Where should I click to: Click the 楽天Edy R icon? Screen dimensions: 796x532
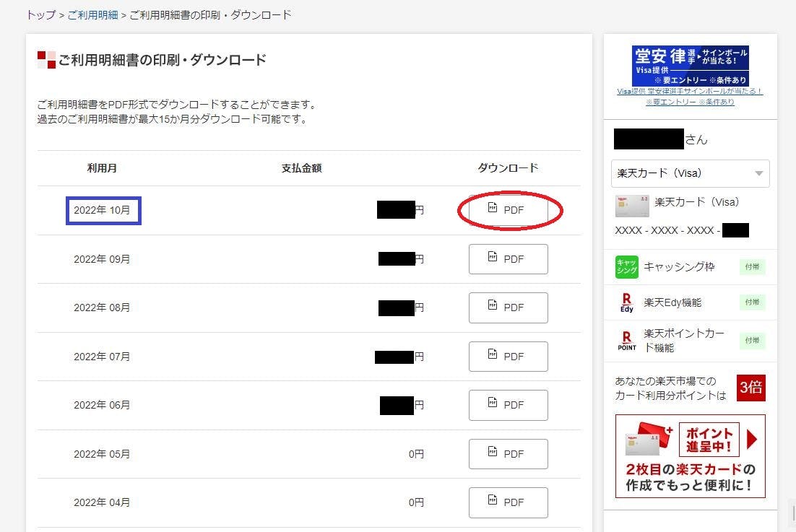click(x=627, y=302)
